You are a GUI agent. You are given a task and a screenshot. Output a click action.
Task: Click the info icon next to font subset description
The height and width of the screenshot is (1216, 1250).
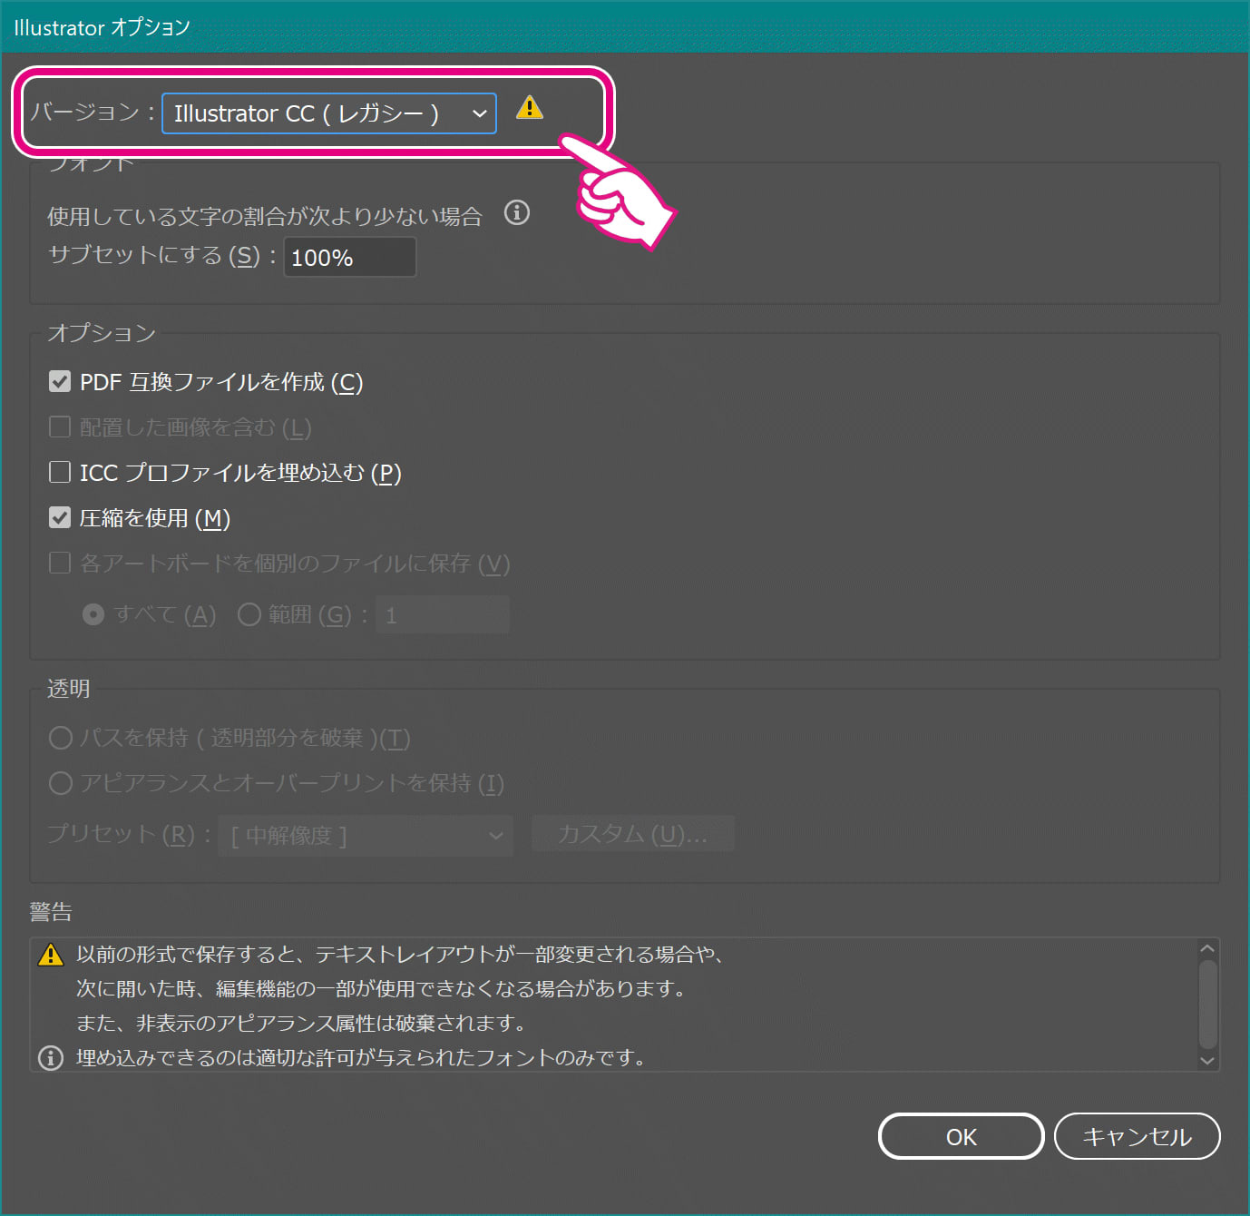(x=517, y=212)
